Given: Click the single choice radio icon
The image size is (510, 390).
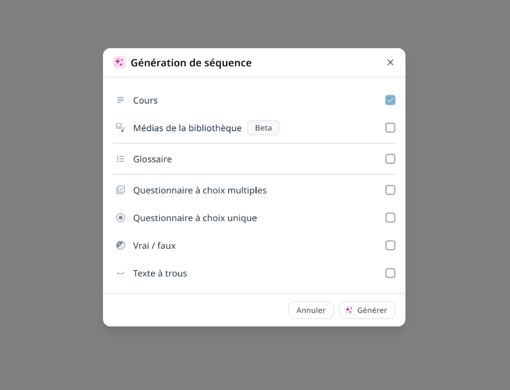Looking at the screenshot, I should pyautogui.click(x=121, y=218).
